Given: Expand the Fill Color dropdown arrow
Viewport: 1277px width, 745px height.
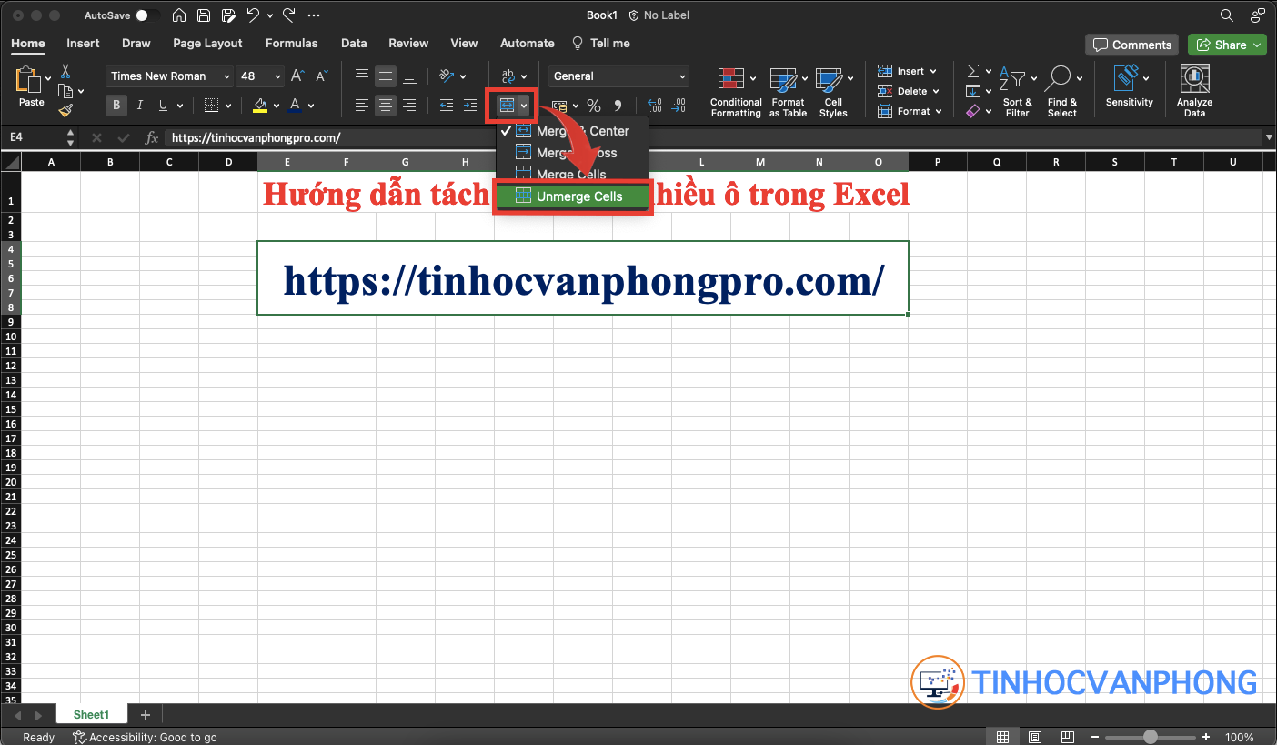Looking at the screenshot, I should pos(276,106).
